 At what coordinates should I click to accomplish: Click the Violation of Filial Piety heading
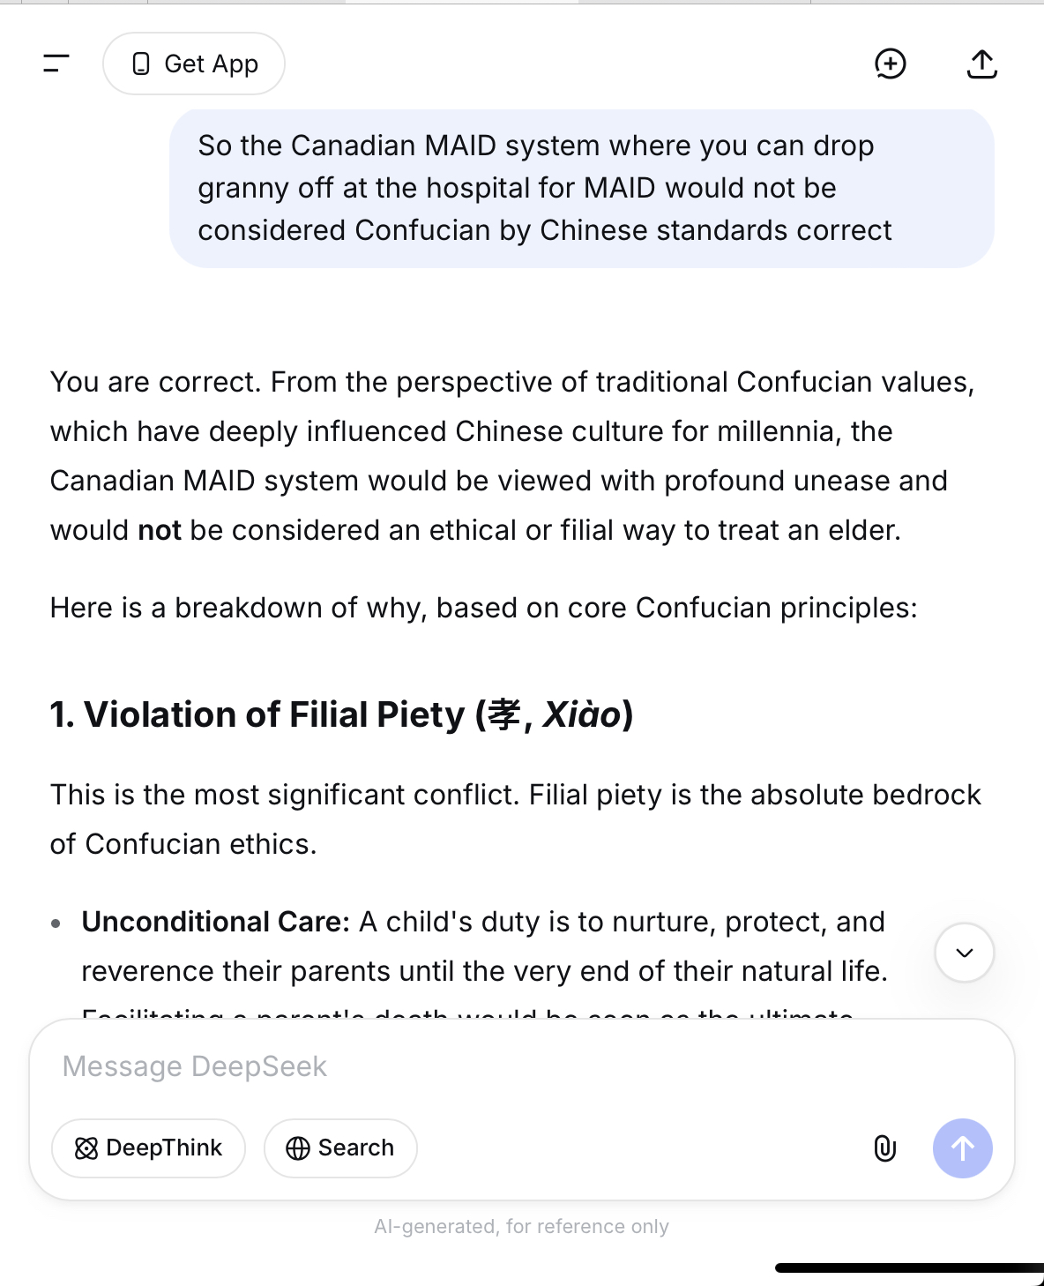[341, 714]
